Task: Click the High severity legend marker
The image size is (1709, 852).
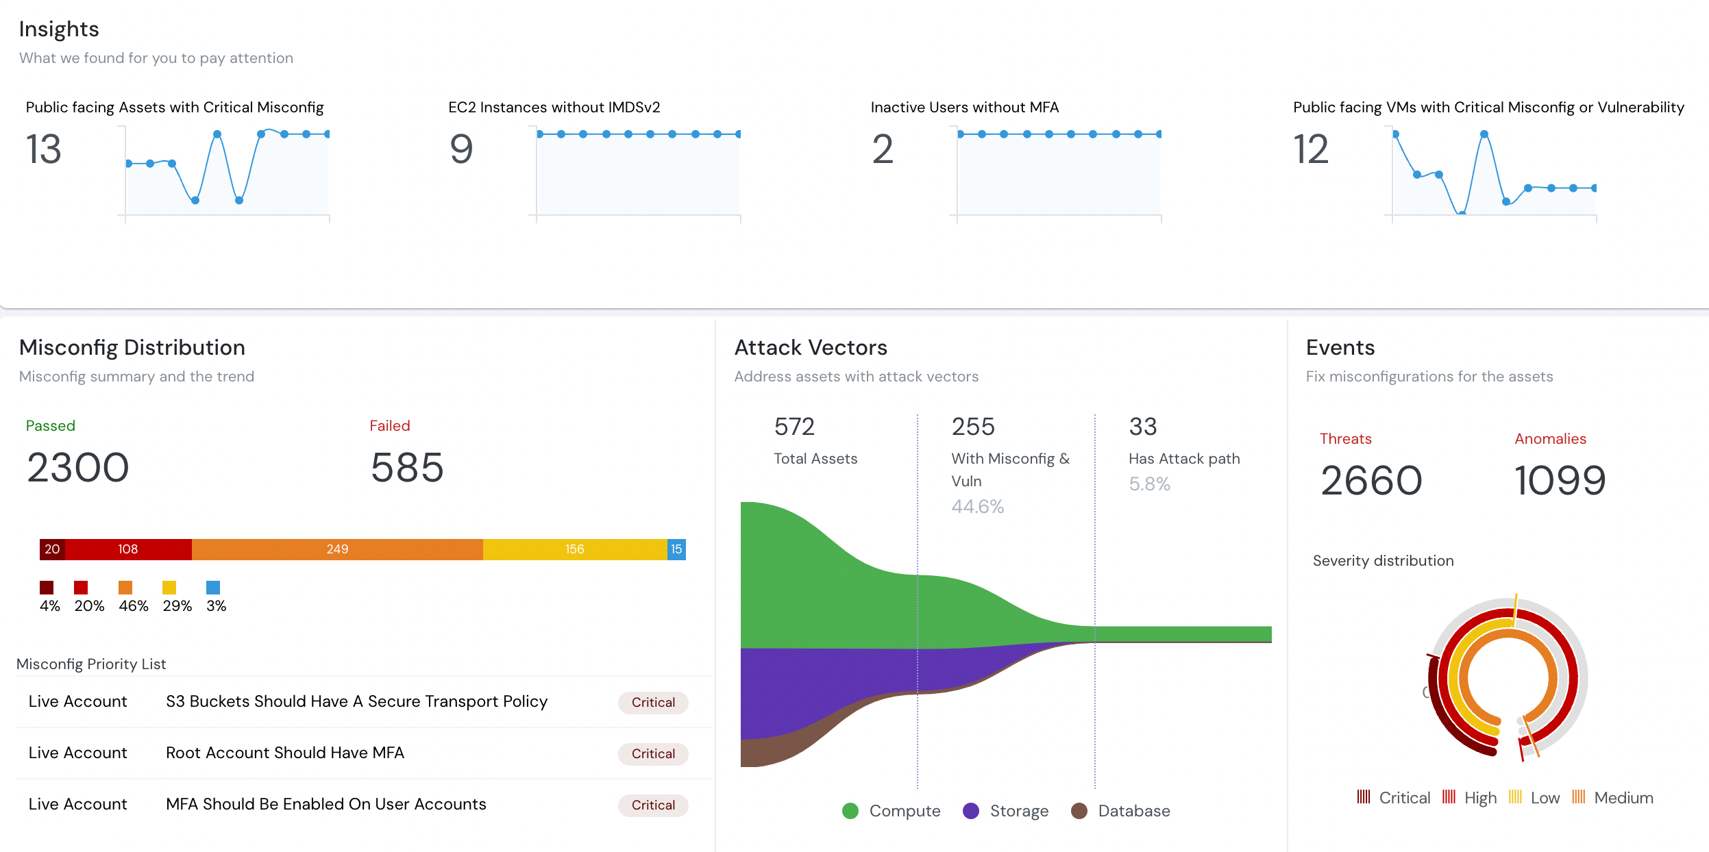Action: point(1451,797)
